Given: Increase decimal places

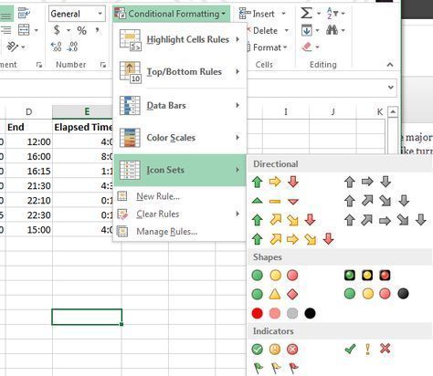Looking at the screenshot, I should [57, 47].
